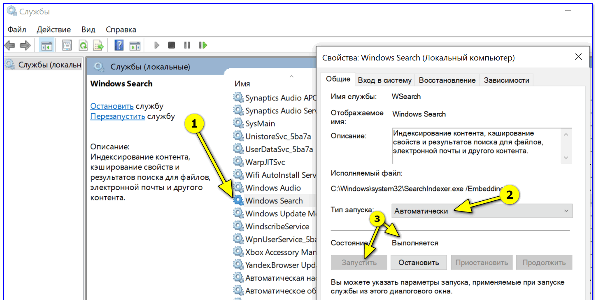Open the Действие menu

click(x=54, y=30)
